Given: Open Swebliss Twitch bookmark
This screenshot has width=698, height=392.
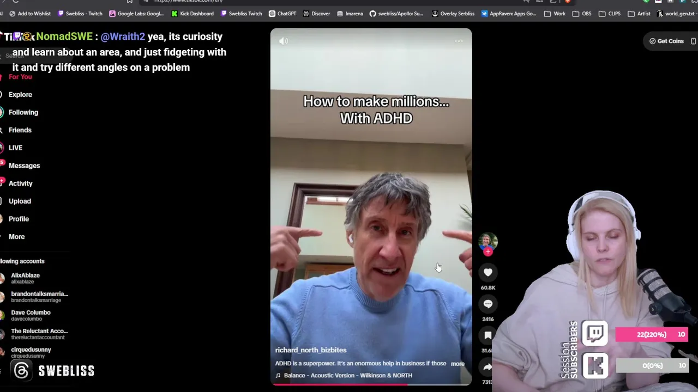Looking at the screenshot, I should (240, 14).
